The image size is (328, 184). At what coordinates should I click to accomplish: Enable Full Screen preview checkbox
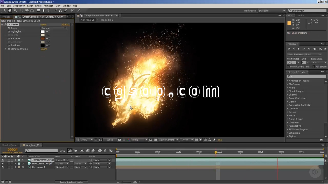coord(313,67)
